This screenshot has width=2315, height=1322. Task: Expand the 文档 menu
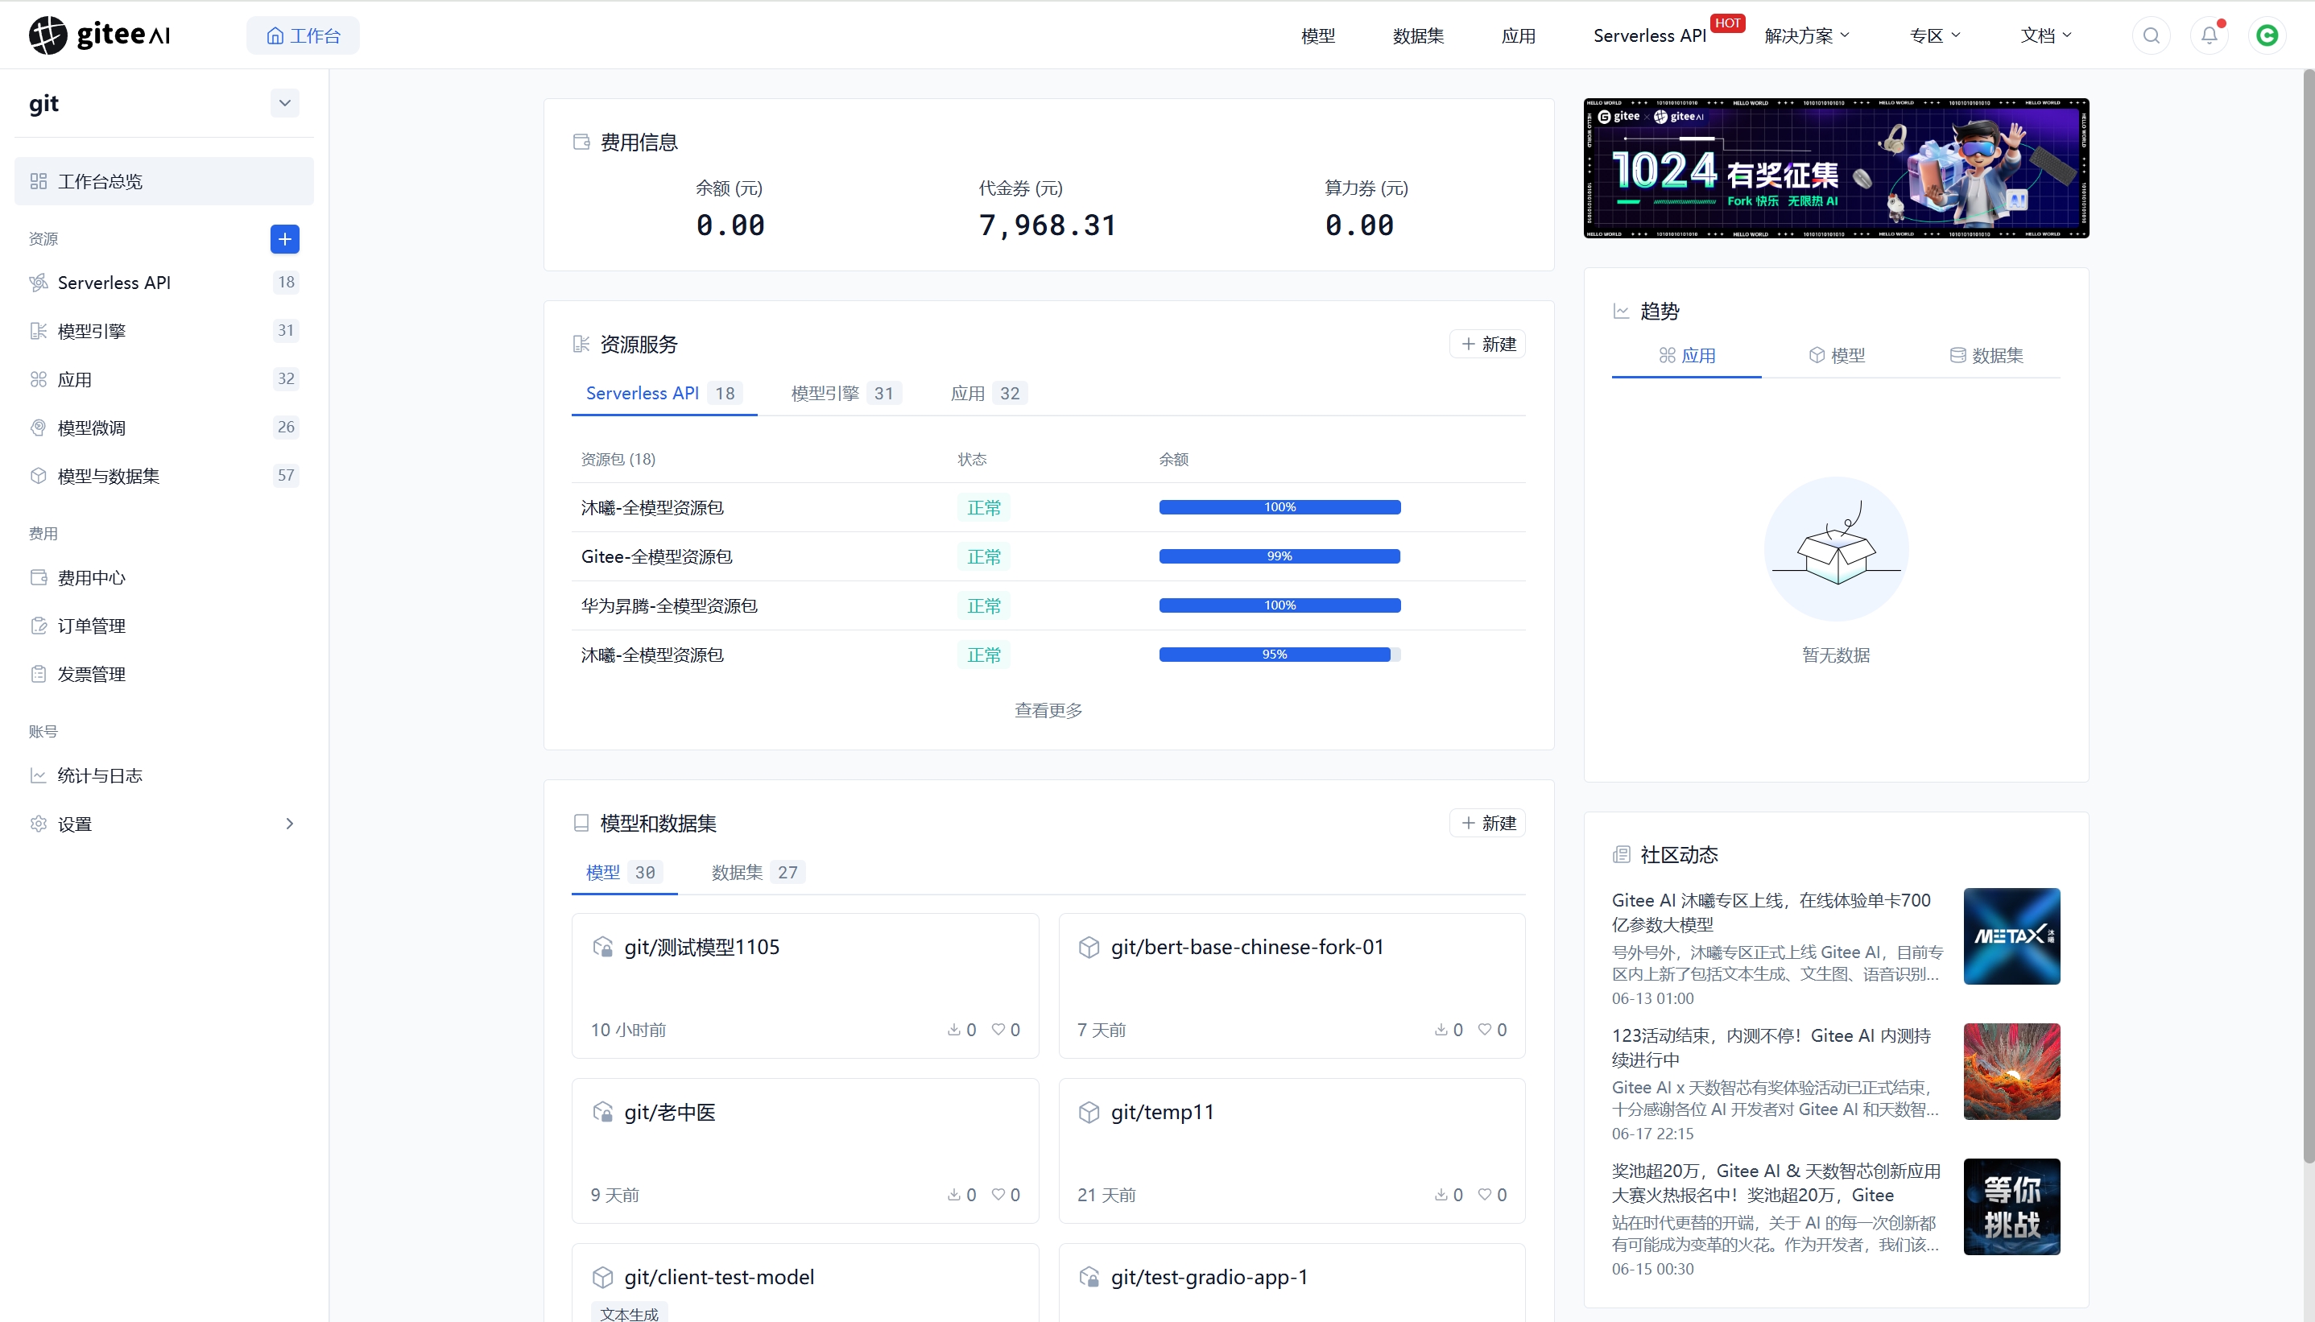(2045, 35)
